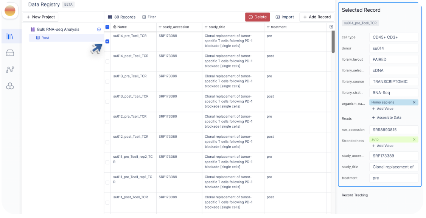
Task: Select the Bulk RNA-seq Analysis project
Action: point(58,30)
